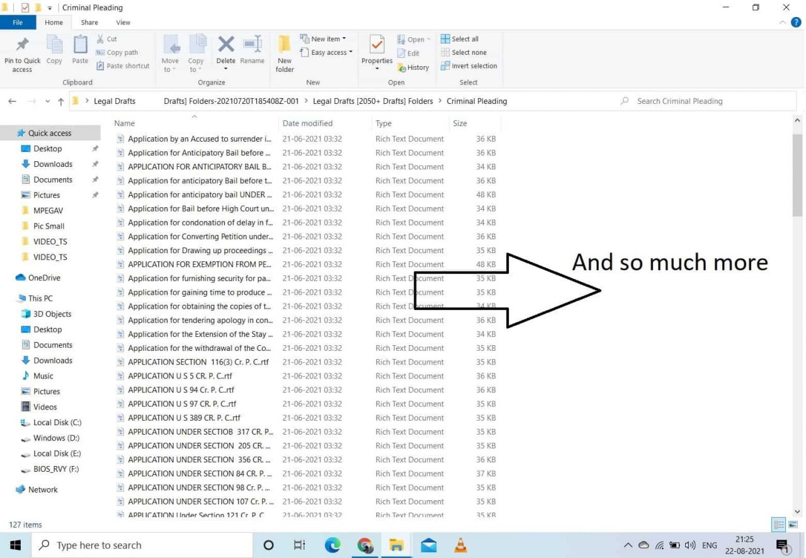Click the Help question mark icon
The image size is (806, 558).
point(796,23)
